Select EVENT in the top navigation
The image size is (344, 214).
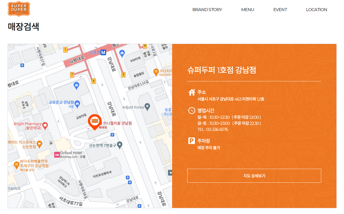[x=280, y=10]
